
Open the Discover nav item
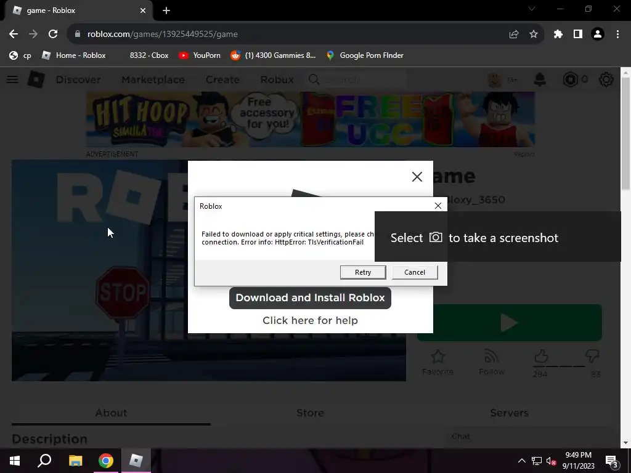click(x=78, y=79)
